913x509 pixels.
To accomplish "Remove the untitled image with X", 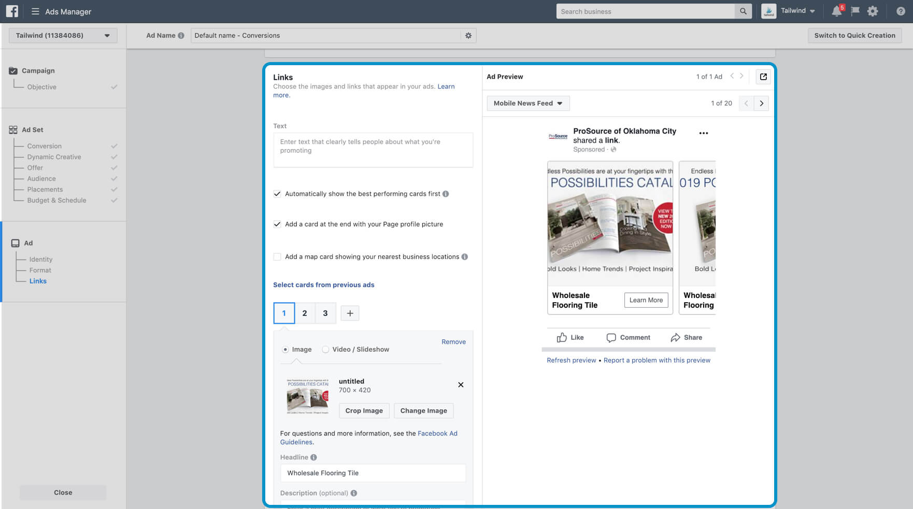I will coord(461,385).
